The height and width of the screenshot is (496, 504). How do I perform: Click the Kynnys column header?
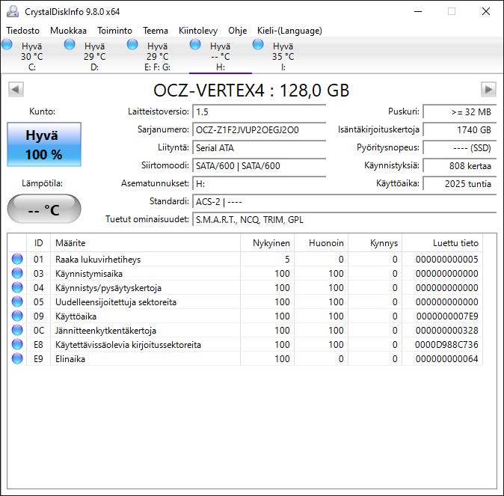coord(375,243)
